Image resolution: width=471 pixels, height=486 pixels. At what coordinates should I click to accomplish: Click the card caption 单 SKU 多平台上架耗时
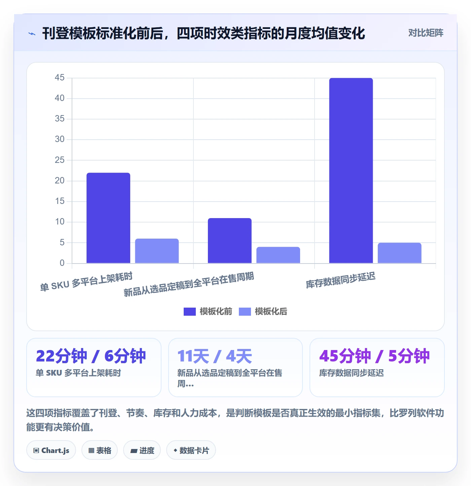coord(78,373)
